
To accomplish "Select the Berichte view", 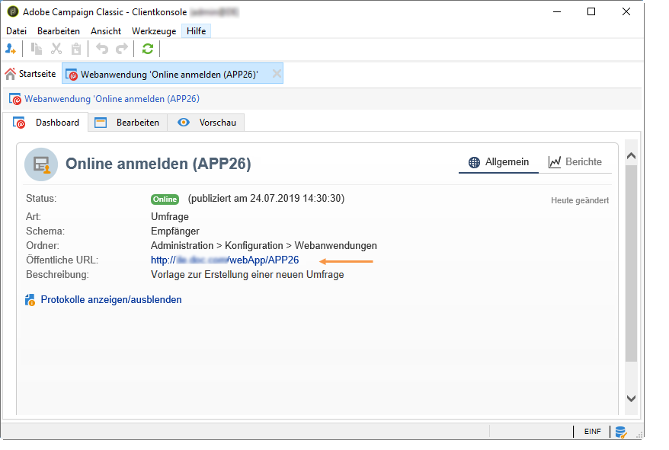I will 575,162.
